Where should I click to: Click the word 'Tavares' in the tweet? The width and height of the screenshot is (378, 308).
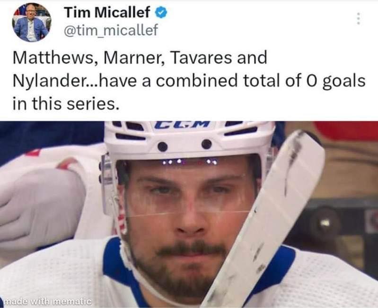click(201, 58)
